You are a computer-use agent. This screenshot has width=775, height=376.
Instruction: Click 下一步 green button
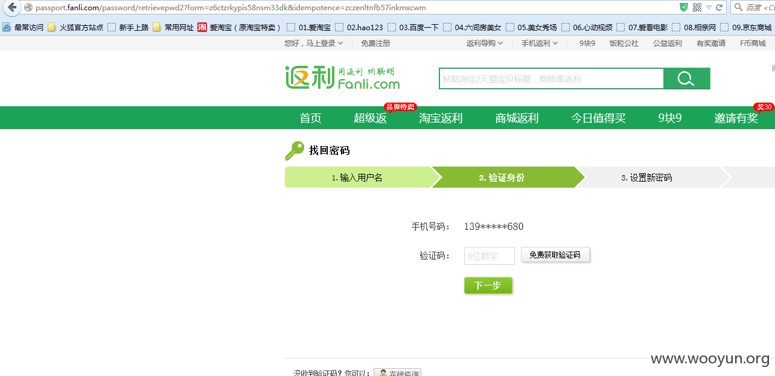pos(488,285)
